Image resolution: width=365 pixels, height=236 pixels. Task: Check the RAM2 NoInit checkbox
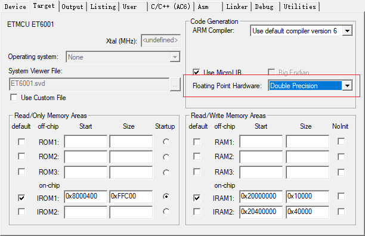point(341,157)
